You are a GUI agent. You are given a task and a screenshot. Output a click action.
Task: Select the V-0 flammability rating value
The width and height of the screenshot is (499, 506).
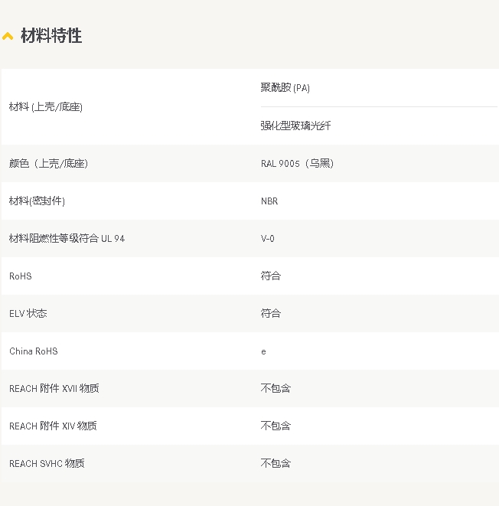pos(268,239)
